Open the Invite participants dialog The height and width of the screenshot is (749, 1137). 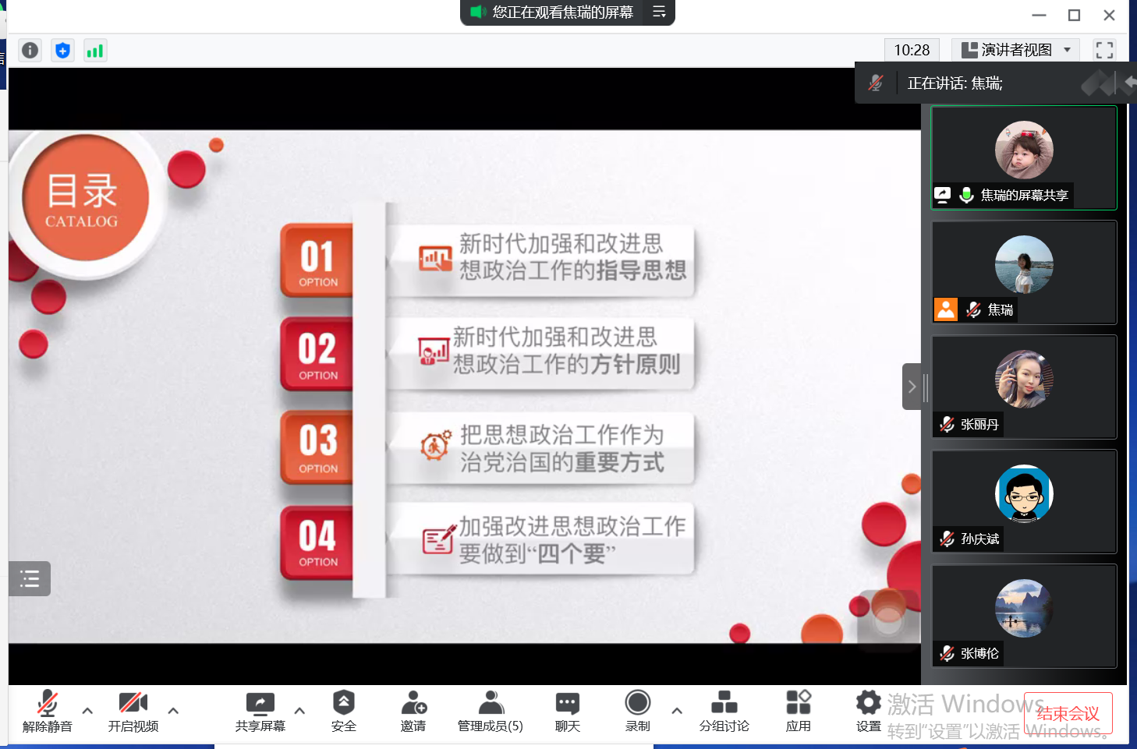[x=413, y=711]
